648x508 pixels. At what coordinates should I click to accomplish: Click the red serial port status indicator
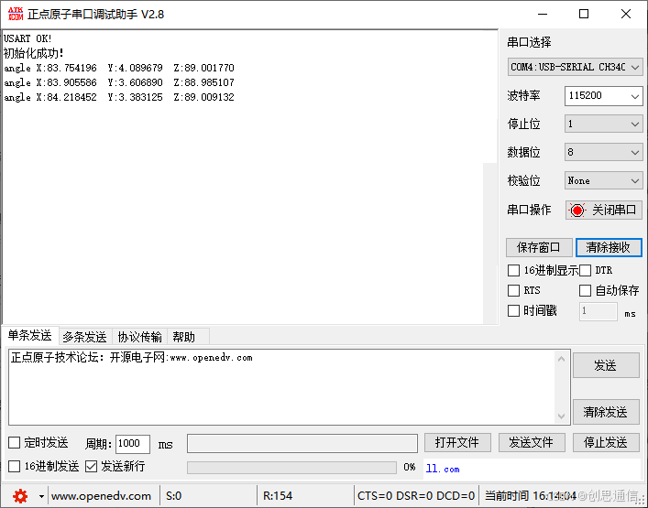coord(577,210)
